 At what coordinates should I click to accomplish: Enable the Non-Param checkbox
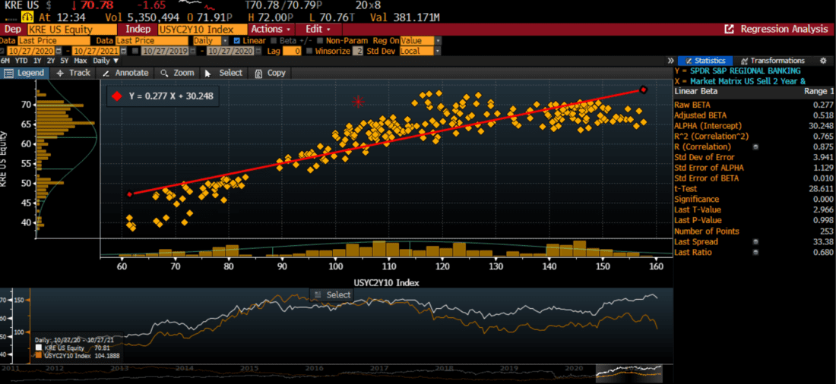coord(320,40)
